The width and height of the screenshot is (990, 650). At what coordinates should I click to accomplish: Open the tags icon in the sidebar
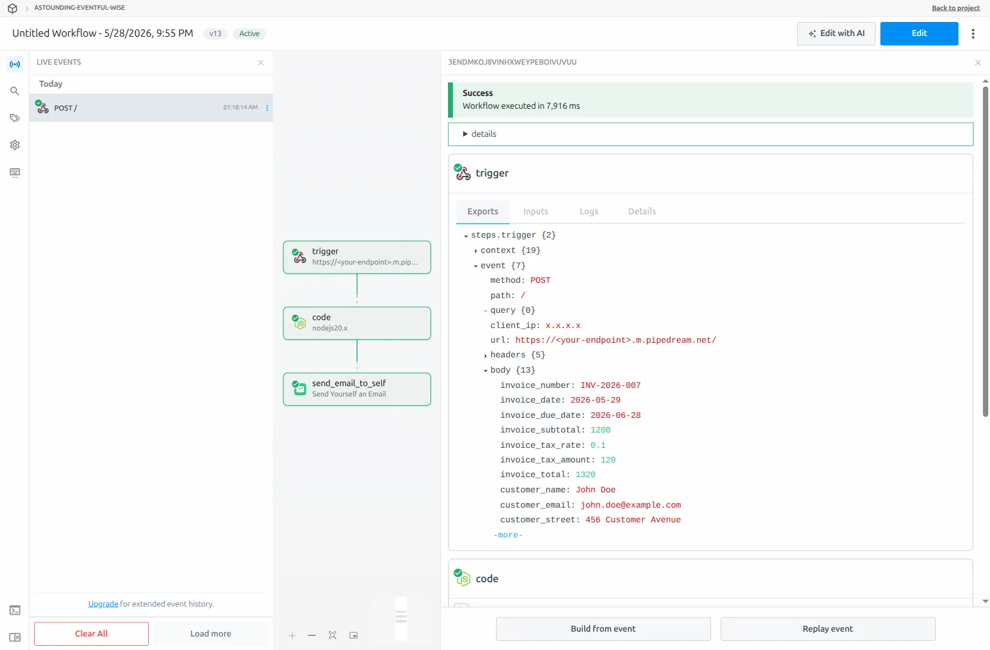tap(15, 118)
